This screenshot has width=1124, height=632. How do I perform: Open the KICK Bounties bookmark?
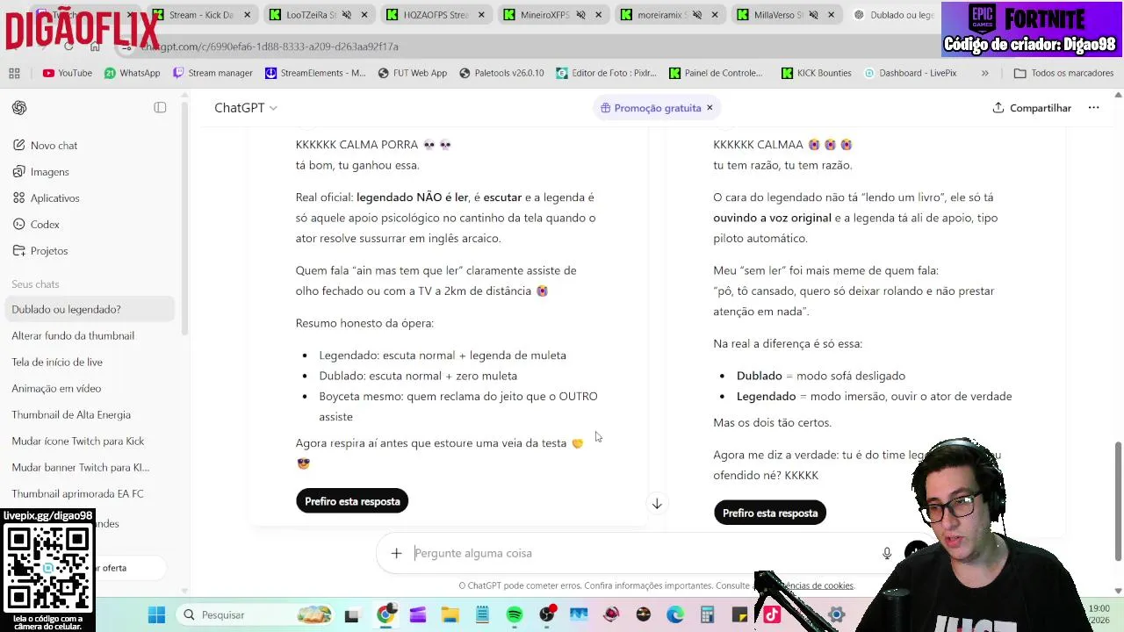tap(817, 73)
